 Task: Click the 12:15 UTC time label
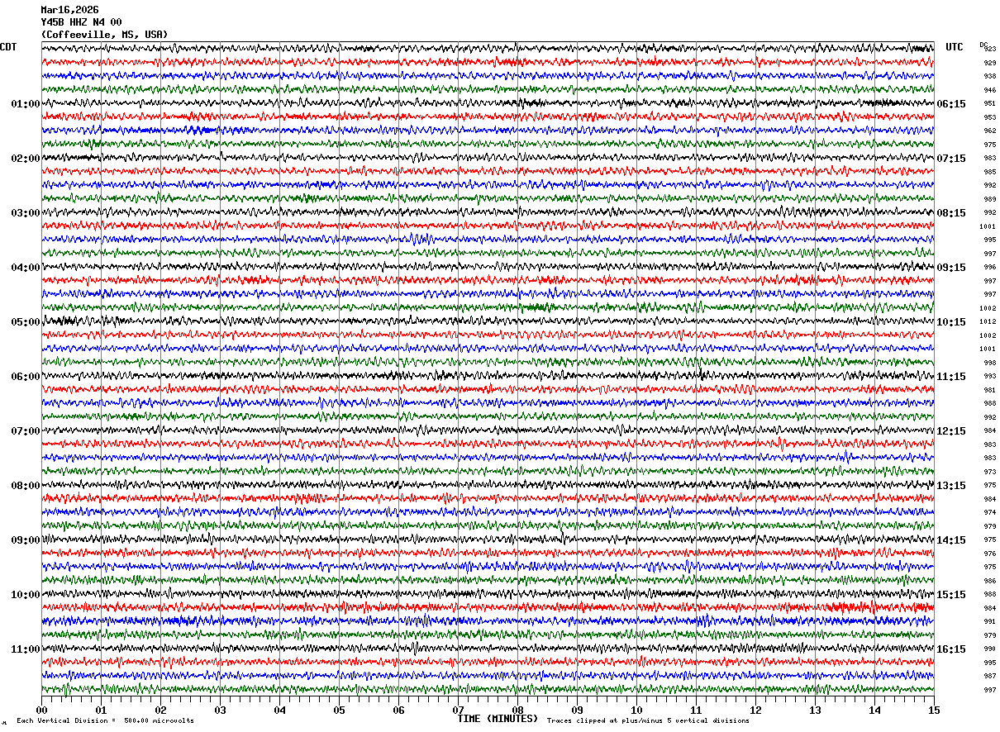pos(951,431)
